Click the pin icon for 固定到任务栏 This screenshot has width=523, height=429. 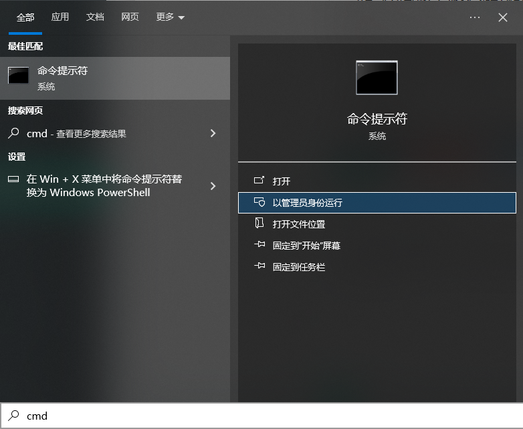[259, 266]
